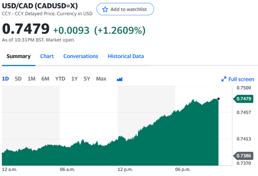This screenshot has width=258, height=176.
Task: Select the 5D time range
Action: tap(18, 79)
